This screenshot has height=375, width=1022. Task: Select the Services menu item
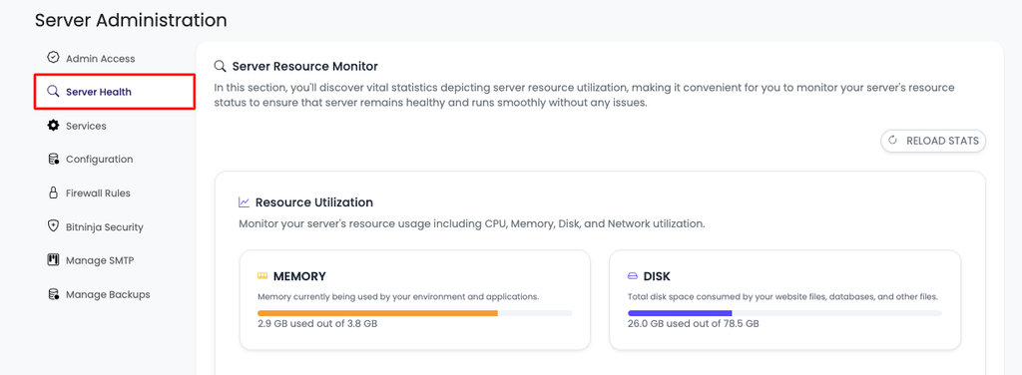(x=86, y=126)
